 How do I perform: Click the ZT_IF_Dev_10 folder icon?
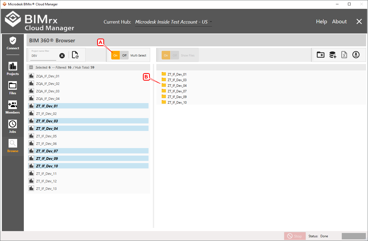coord(164,102)
